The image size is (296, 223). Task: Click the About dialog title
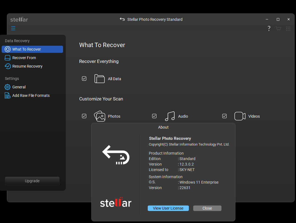[x=163, y=127]
